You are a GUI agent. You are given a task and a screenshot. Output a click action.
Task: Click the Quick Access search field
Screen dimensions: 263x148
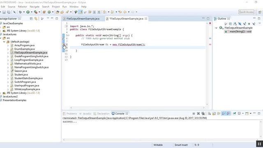(247, 12)
